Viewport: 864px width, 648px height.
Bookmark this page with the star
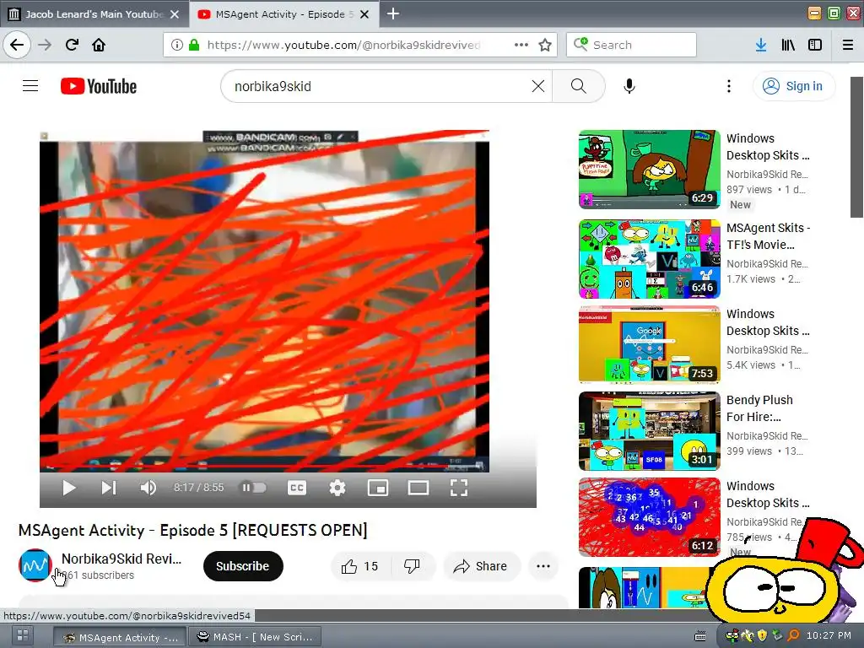[x=545, y=45]
